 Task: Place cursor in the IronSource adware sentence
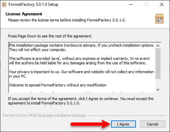[82, 48]
